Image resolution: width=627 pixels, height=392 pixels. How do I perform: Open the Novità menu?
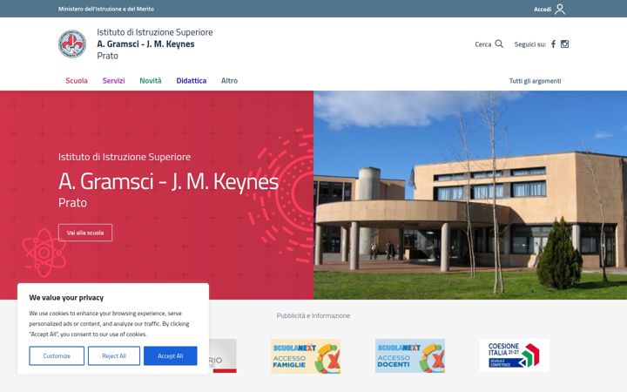(151, 80)
